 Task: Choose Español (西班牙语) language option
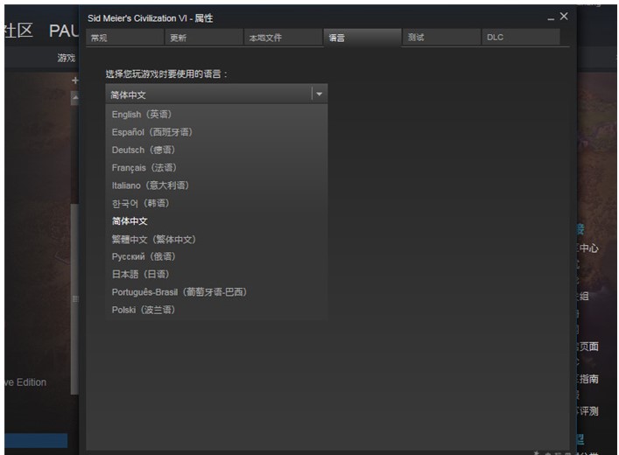(x=151, y=132)
